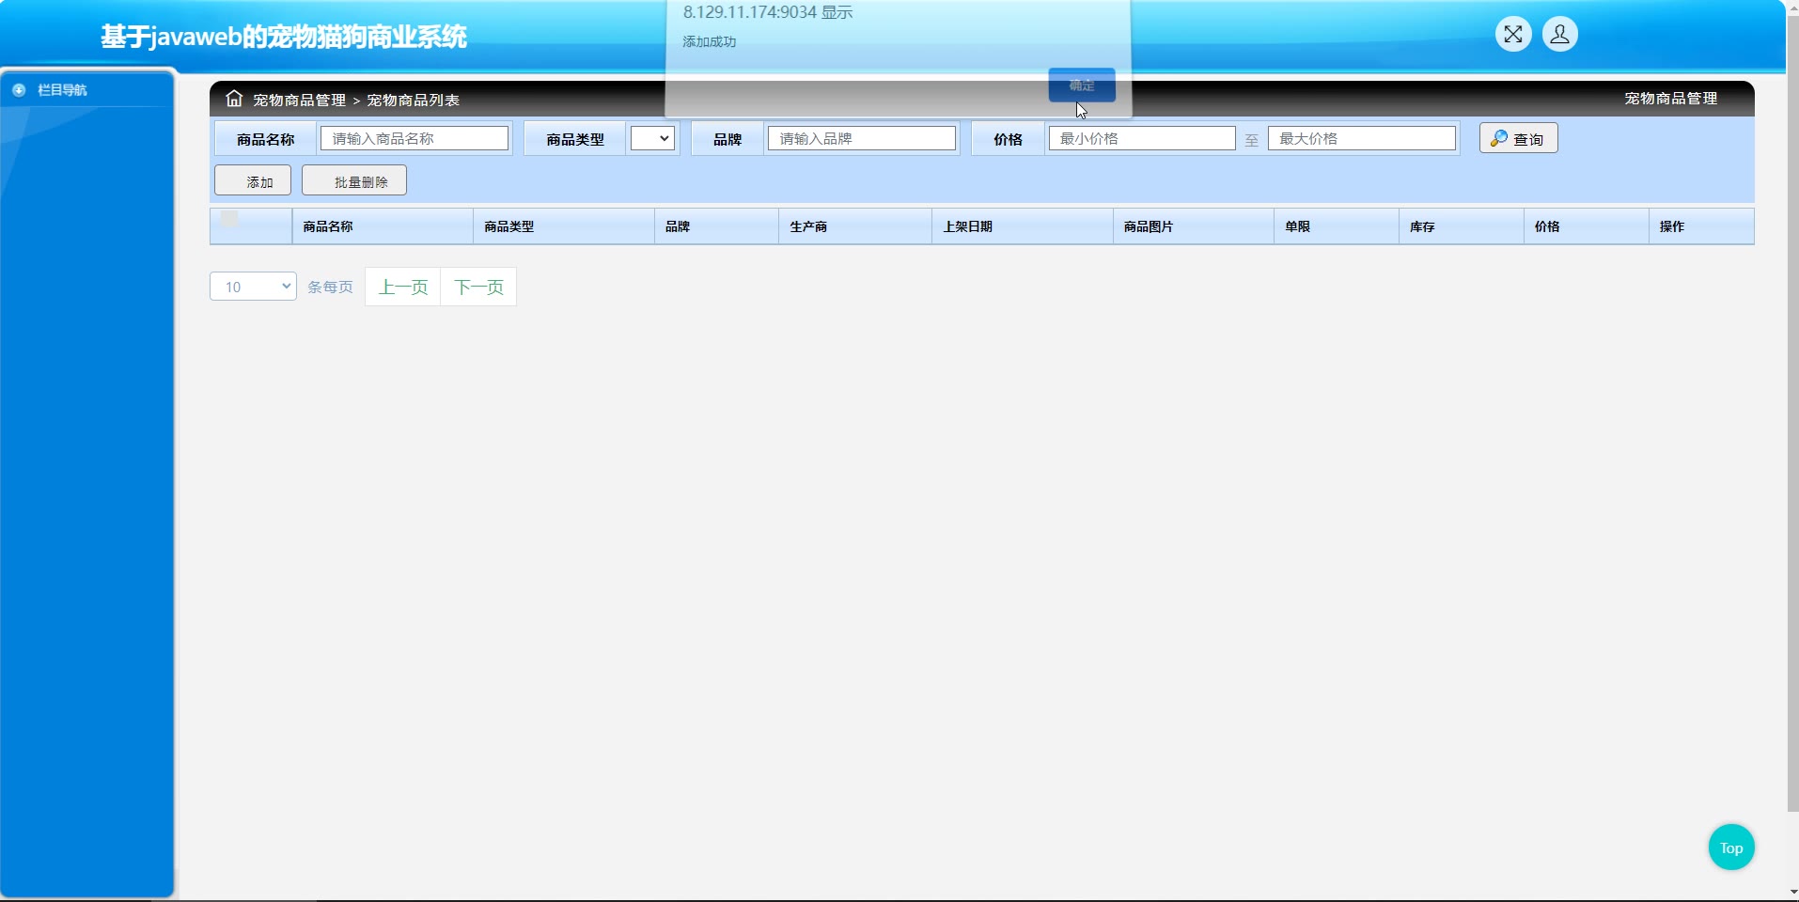Image resolution: width=1799 pixels, height=902 pixels.
Task: Click the site title 基于javaweb的宠物猫狗商业系统
Action: point(284,37)
